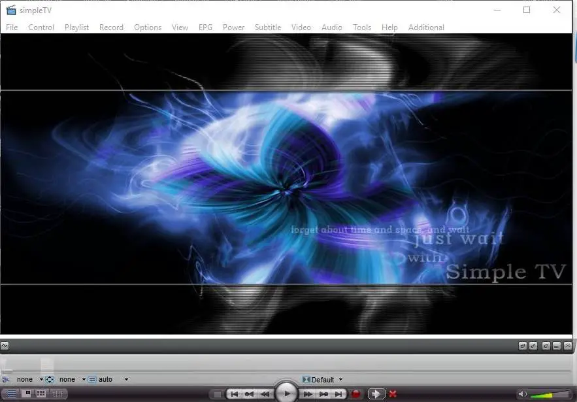Click the seek bar timeline
577x402 pixels.
coord(286,371)
